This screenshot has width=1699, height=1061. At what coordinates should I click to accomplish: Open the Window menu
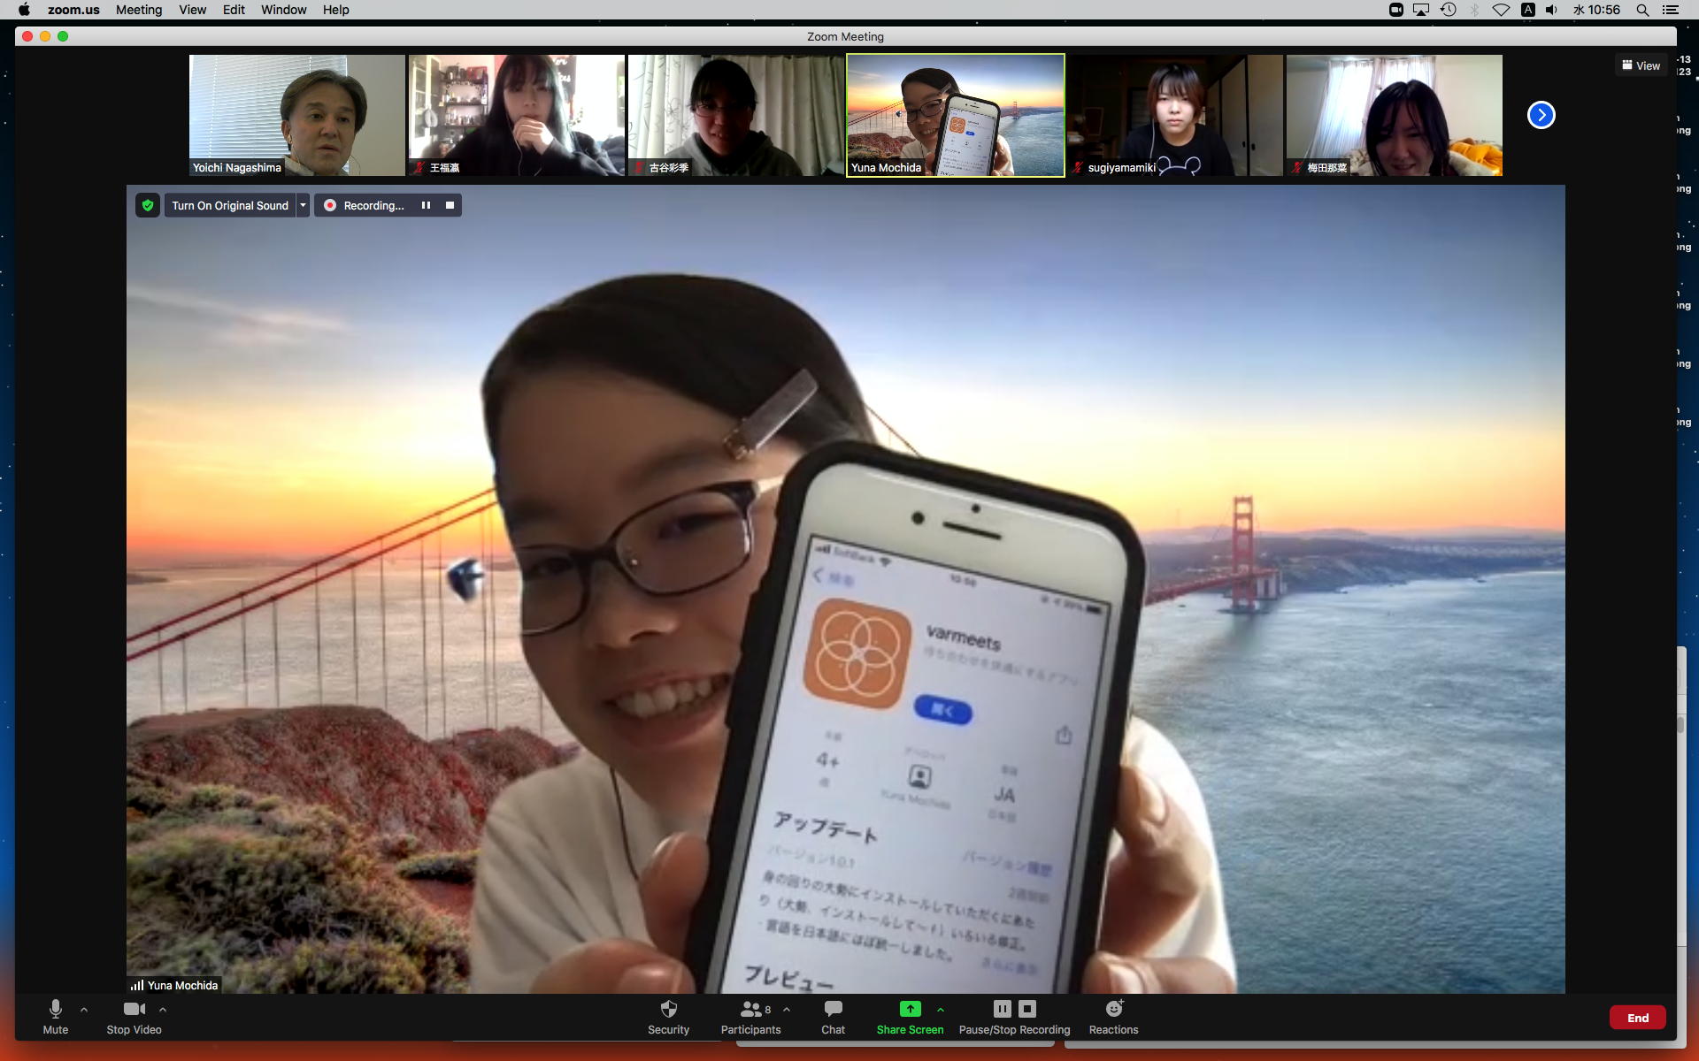click(x=283, y=10)
